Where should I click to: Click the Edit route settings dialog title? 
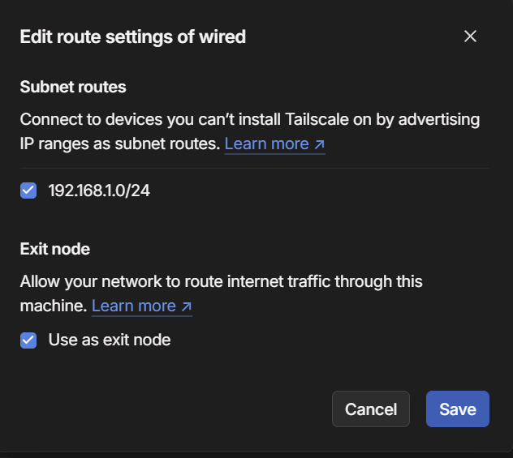pyautogui.click(x=132, y=36)
